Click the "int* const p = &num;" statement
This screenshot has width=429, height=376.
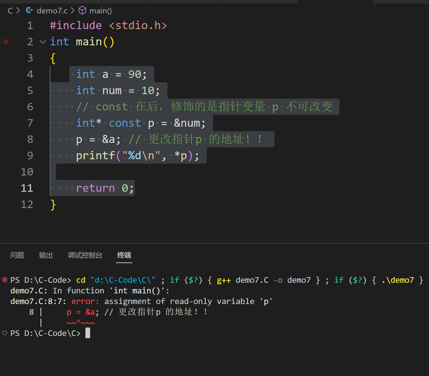click(141, 123)
